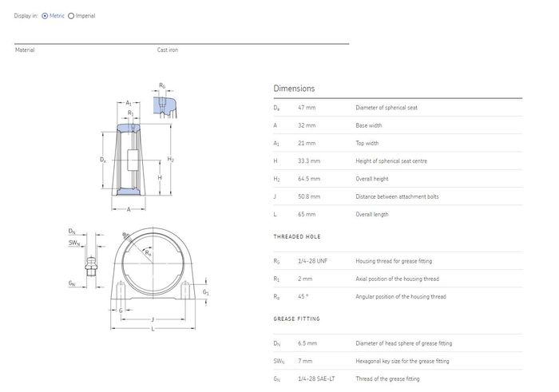The height and width of the screenshot is (392, 559).
Task: Click the G1 dimension label near bolt hole
Action: coord(206,292)
